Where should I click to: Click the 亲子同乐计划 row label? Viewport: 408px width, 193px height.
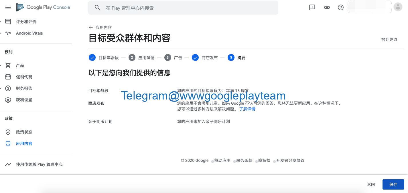pos(100,122)
